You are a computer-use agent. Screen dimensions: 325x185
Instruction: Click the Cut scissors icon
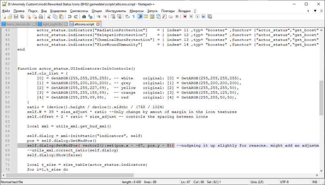(49, 17)
